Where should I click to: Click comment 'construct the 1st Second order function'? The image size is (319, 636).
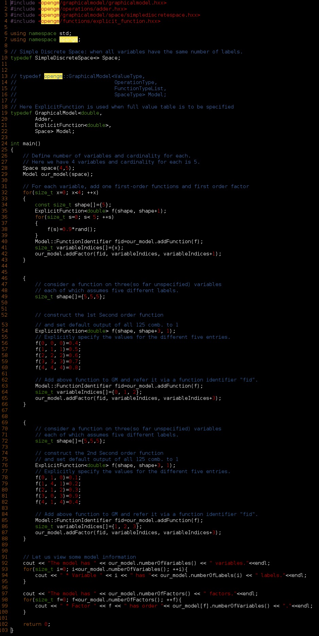[x=99, y=315]
